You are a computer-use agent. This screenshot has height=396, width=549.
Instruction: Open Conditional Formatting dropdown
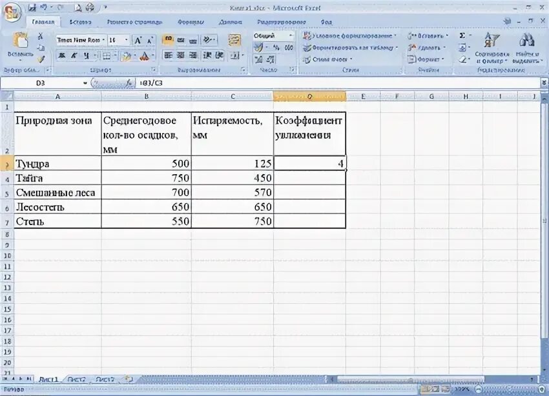tap(349, 35)
